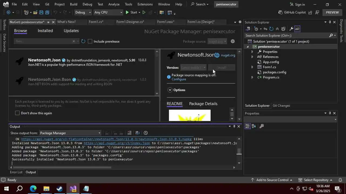Click the refresh icon beside NuGet search
Viewport: 346px width, 194px height.
click(83, 41)
